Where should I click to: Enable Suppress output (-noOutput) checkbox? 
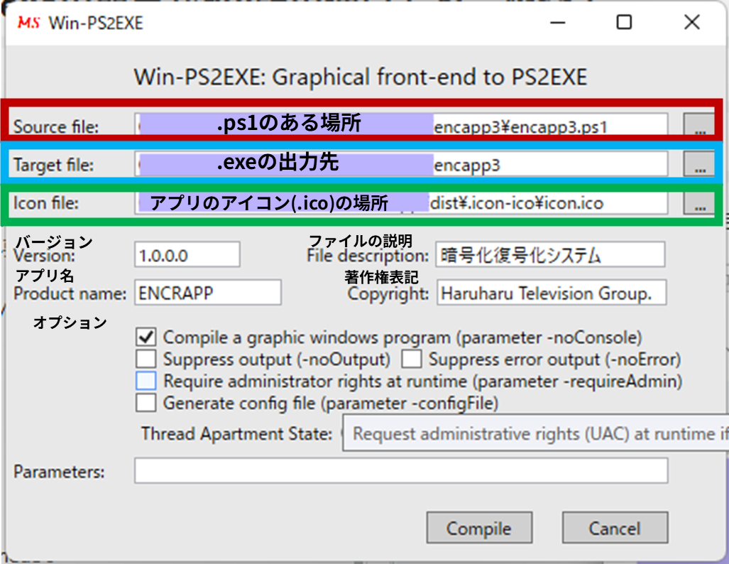click(x=146, y=359)
